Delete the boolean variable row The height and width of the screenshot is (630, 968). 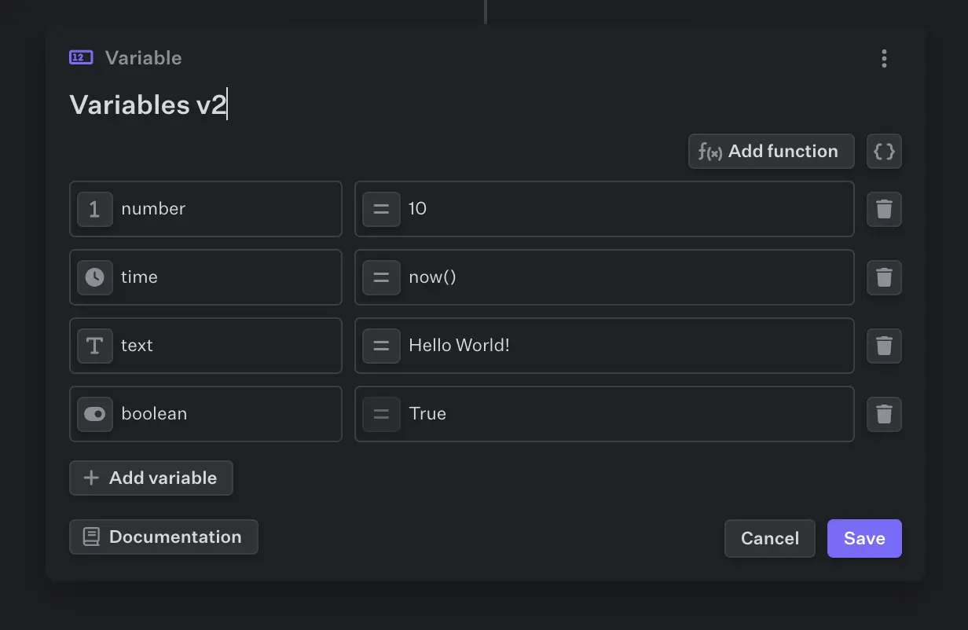(x=884, y=414)
